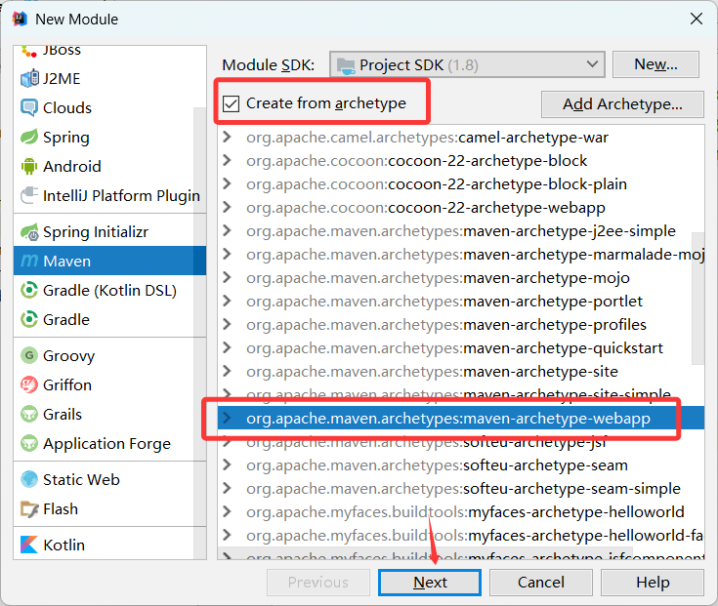Choose Gradle (Kotlin DSL) module type
718x606 pixels.
tap(109, 291)
